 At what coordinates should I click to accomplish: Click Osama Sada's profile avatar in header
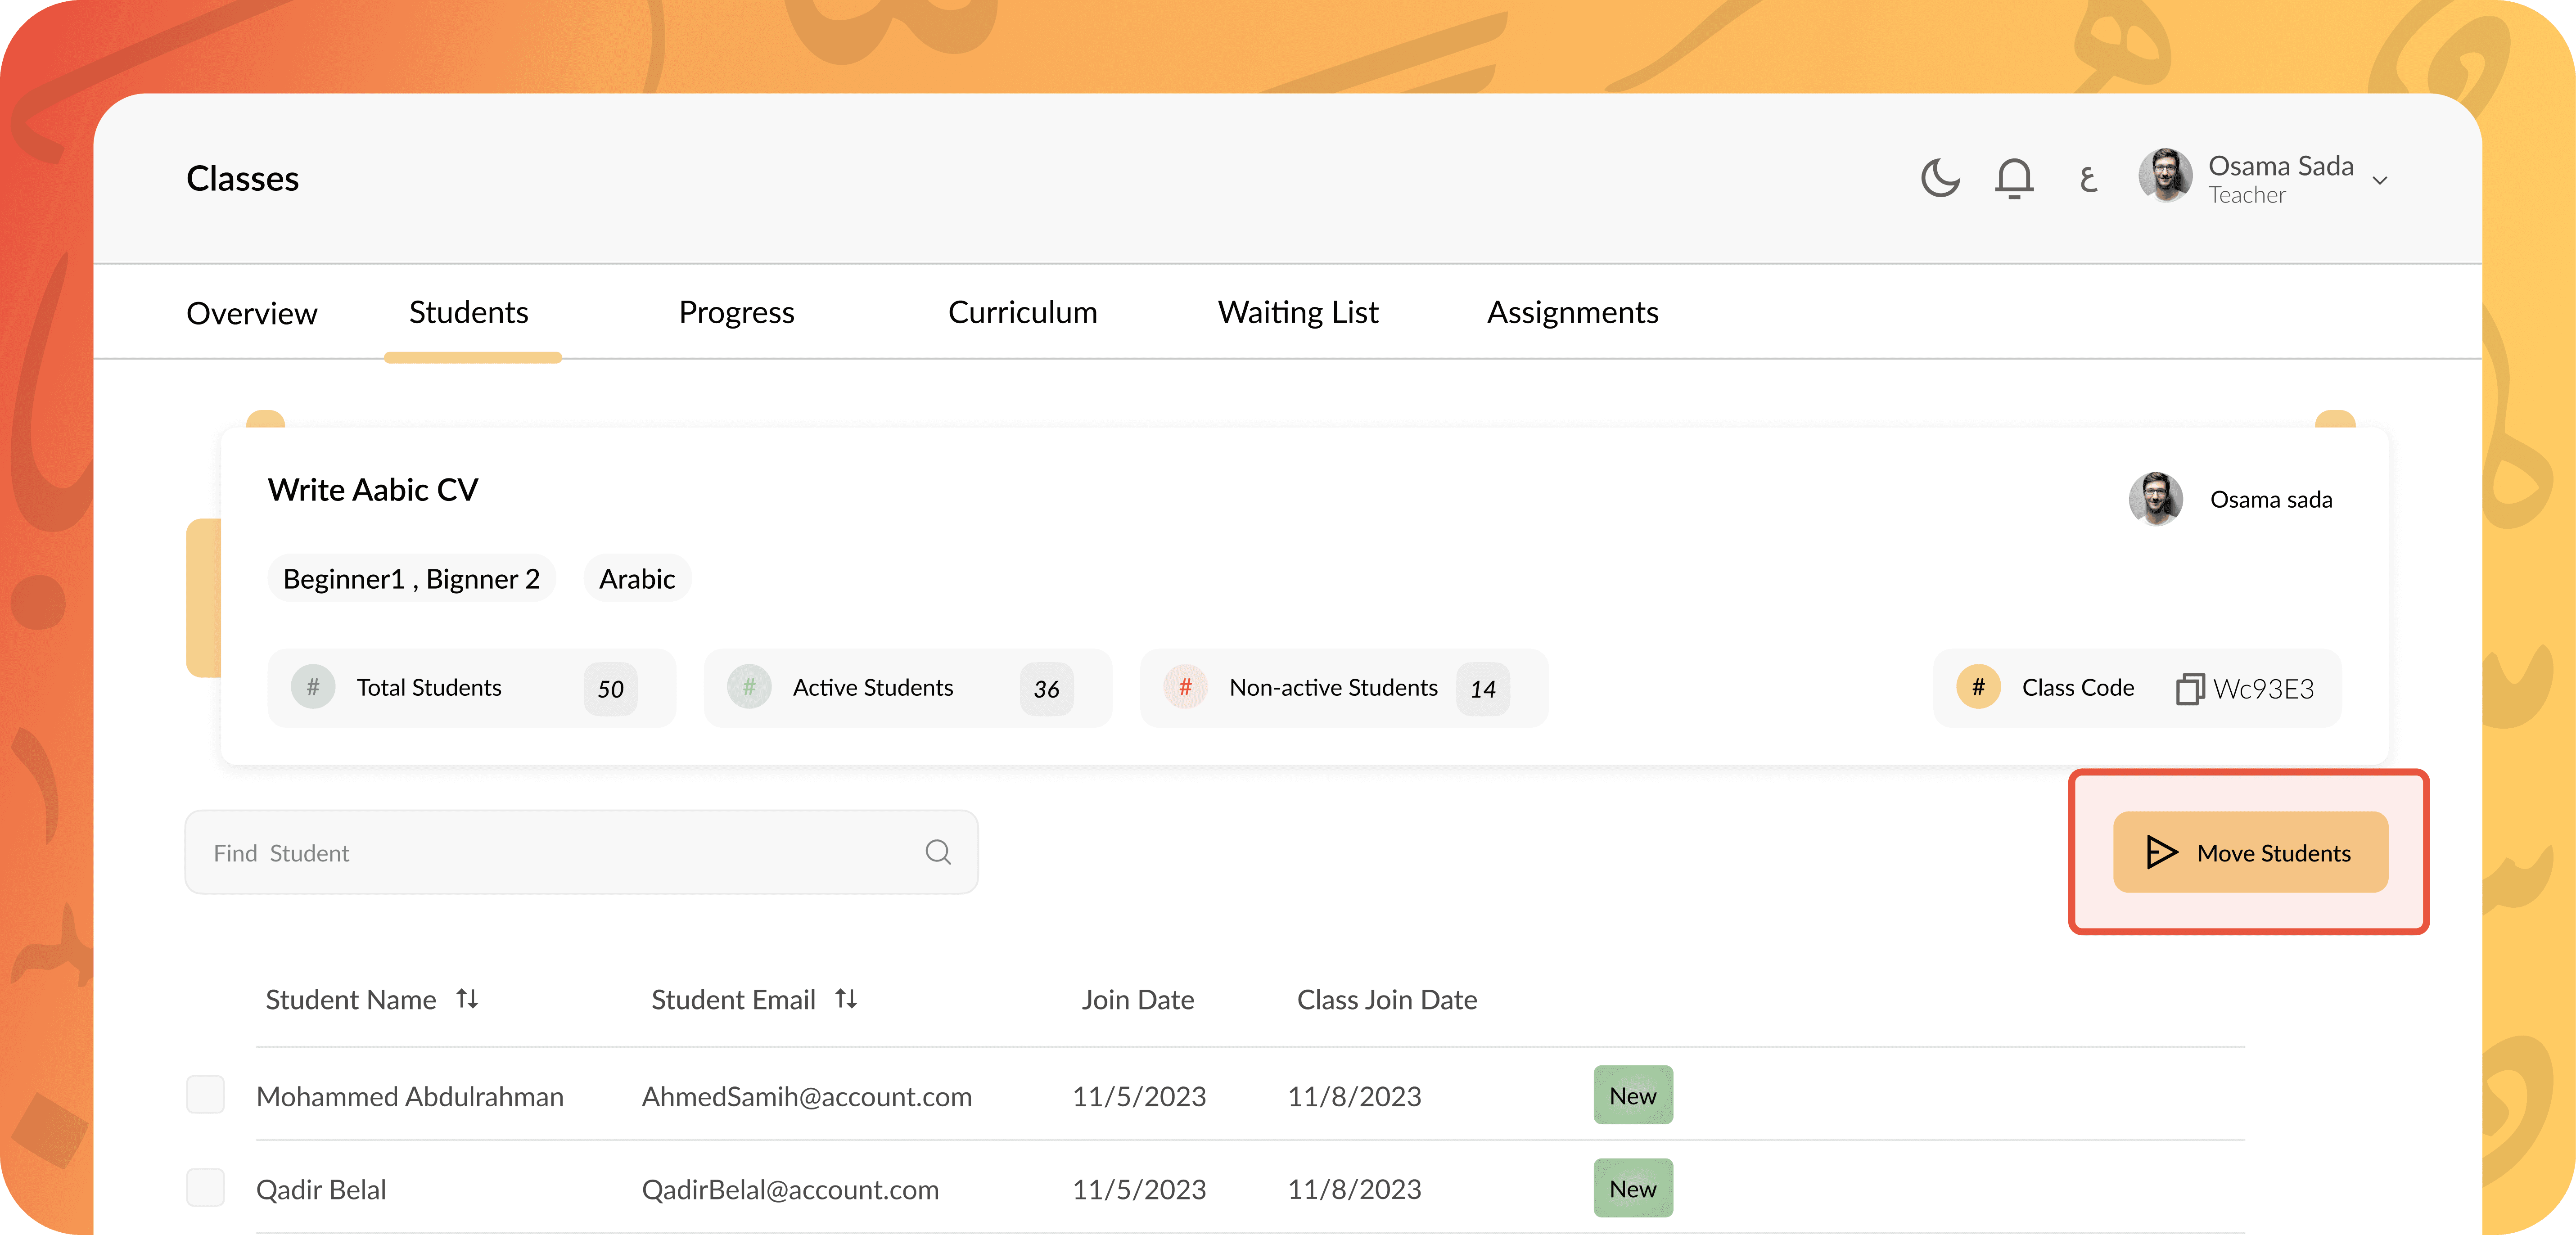(x=2165, y=176)
